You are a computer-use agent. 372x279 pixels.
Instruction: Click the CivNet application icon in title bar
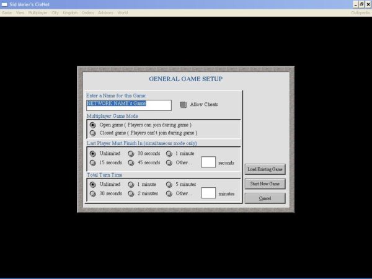coord(4,4)
